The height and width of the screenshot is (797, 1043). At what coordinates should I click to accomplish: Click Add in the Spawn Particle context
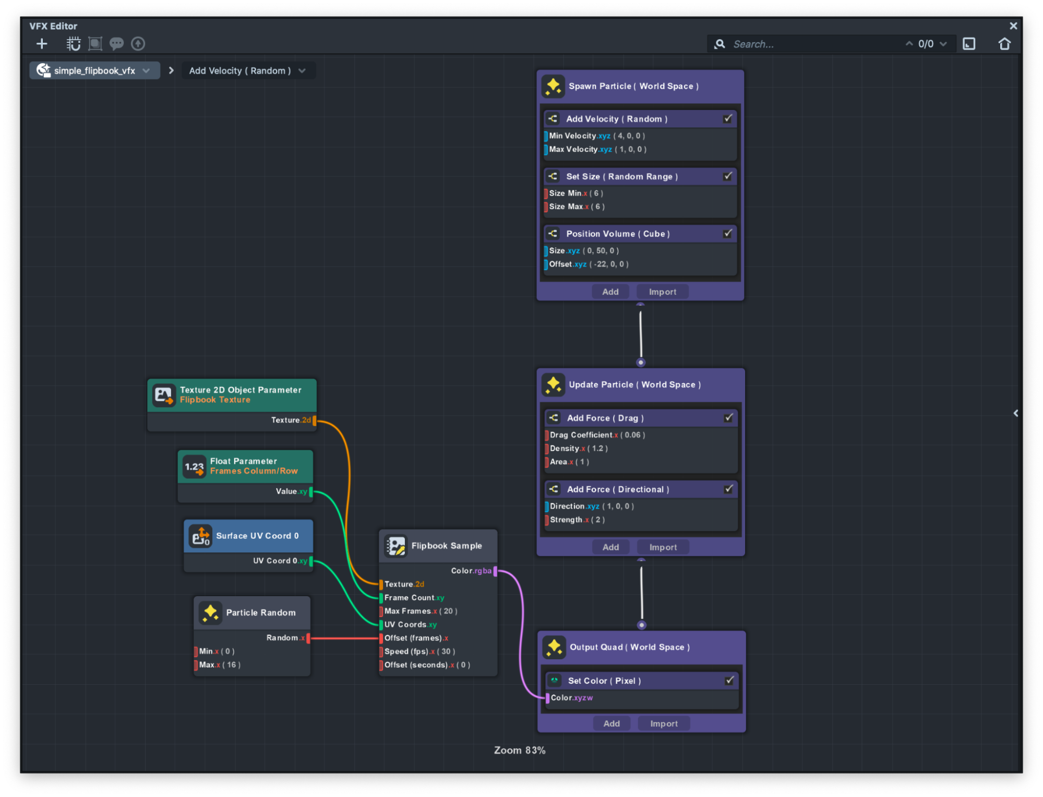click(x=610, y=292)
